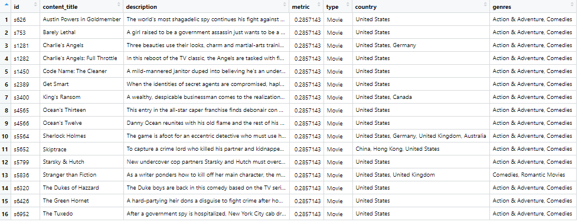The image size is (585, 222).
Task: Click the Comedies, Romantic Movies genres cell
Action: [x=533, y=175]
